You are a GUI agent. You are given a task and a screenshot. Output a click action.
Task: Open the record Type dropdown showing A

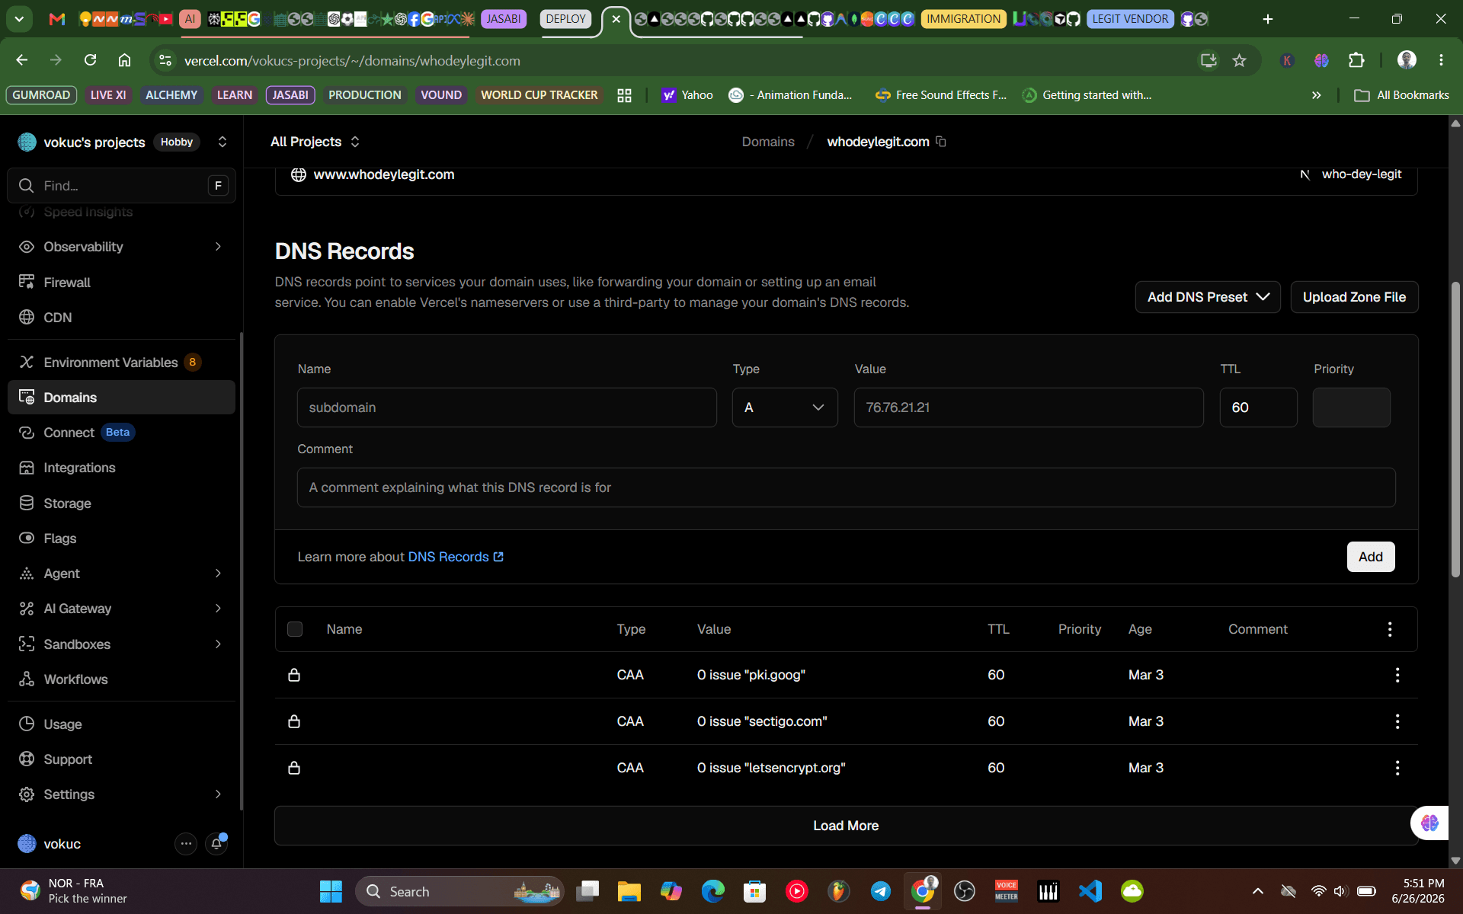pyautogui.click(x=785, y=407)
